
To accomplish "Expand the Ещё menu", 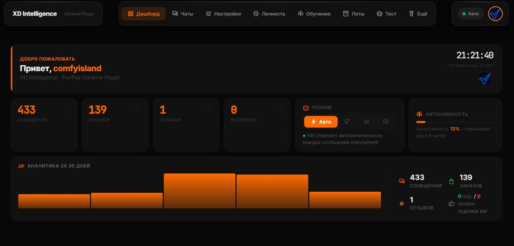I will (x=418, y=14).
